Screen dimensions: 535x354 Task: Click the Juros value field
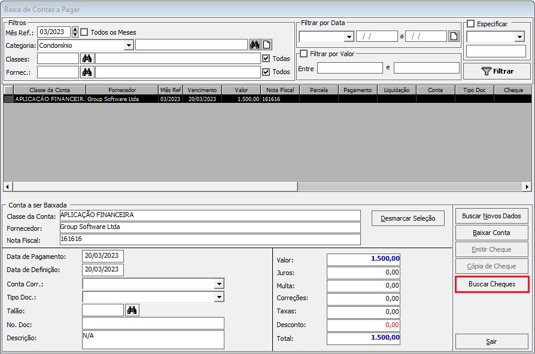[363, 273]
